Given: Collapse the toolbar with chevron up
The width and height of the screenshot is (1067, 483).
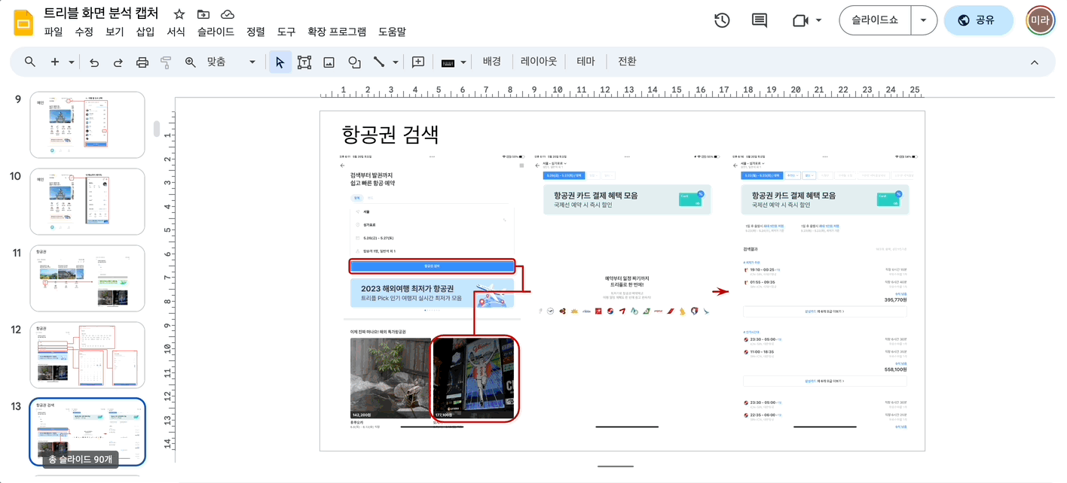Looking at the screenshot, I should coord(1035,62).
